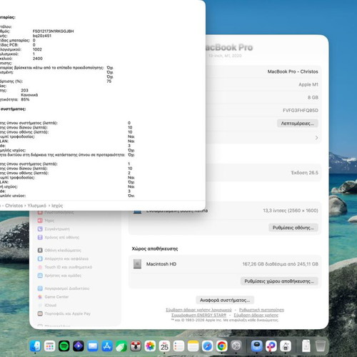Open the white spray-bottle app in Dock
This screenshot has height=357, width=357.
click(286, 346)
